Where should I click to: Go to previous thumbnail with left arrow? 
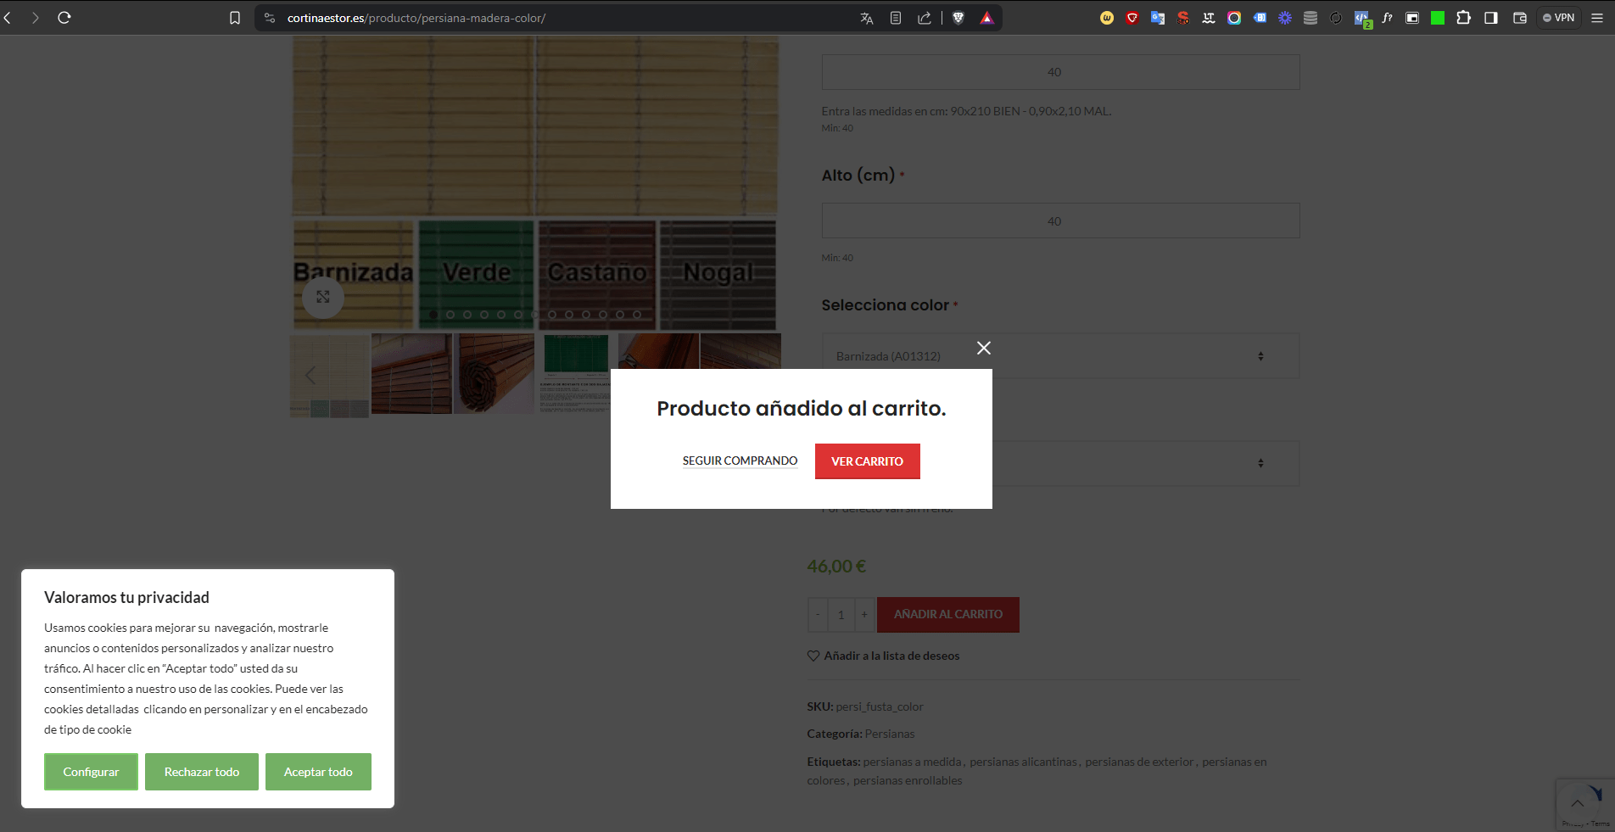[x=310, y=375]
